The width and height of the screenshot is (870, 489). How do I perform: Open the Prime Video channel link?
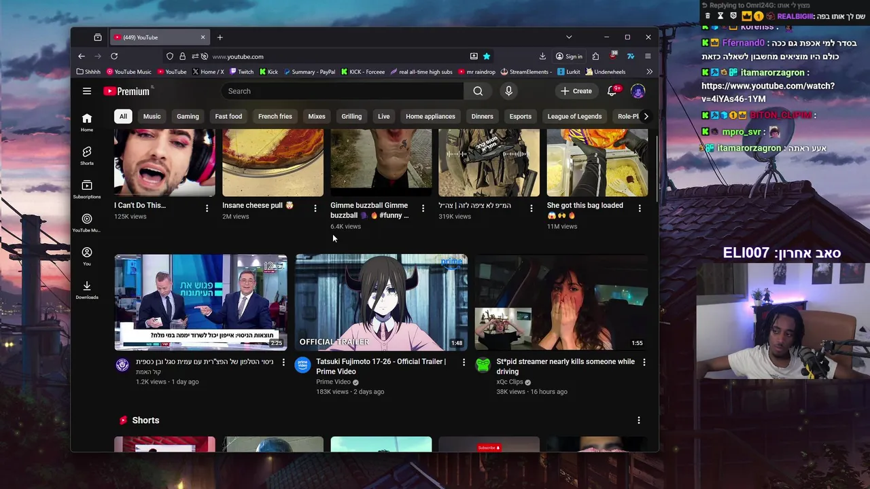[x=333, y=382]
